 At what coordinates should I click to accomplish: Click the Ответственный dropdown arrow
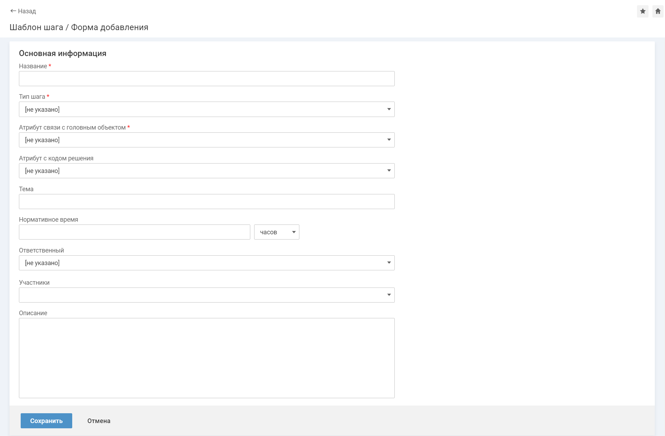[389, 263]
